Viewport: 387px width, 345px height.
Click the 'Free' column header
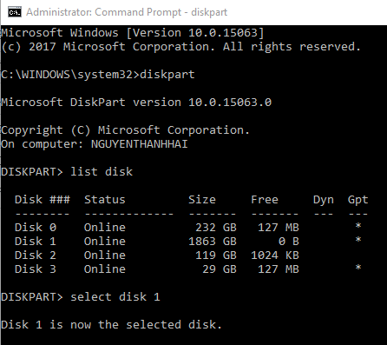[x=265, y=200]
